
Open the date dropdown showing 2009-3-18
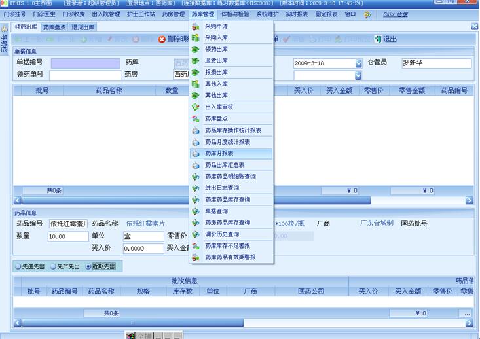(358, 63)
